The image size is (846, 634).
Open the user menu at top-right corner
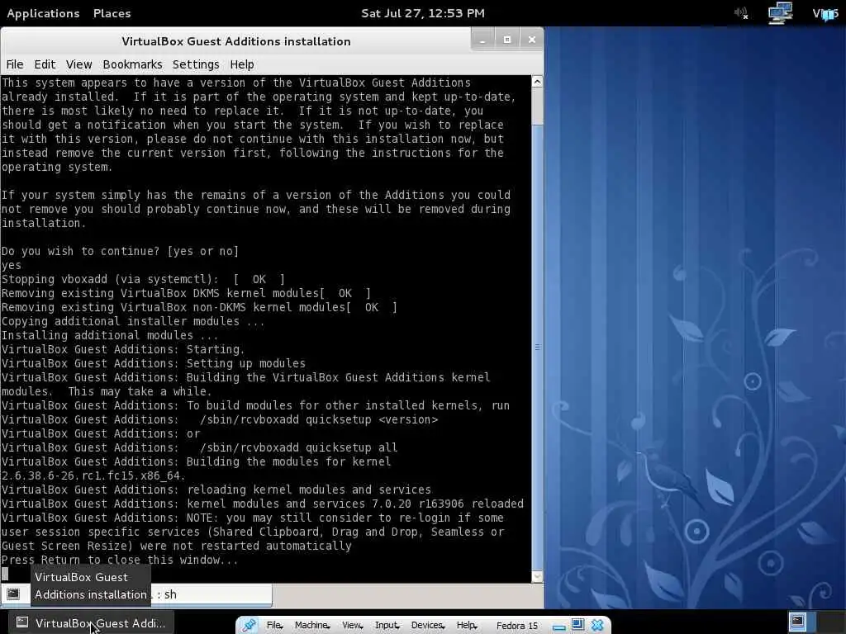tap(825, 13)
